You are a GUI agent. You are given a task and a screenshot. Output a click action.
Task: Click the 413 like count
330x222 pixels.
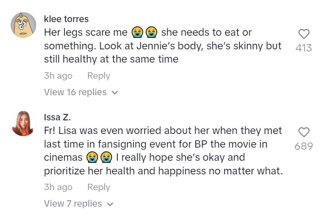click(x=304, y=48)
